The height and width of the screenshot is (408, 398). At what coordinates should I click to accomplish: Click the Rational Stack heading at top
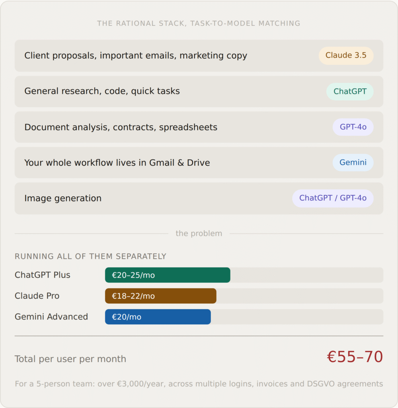click(199, 24)
